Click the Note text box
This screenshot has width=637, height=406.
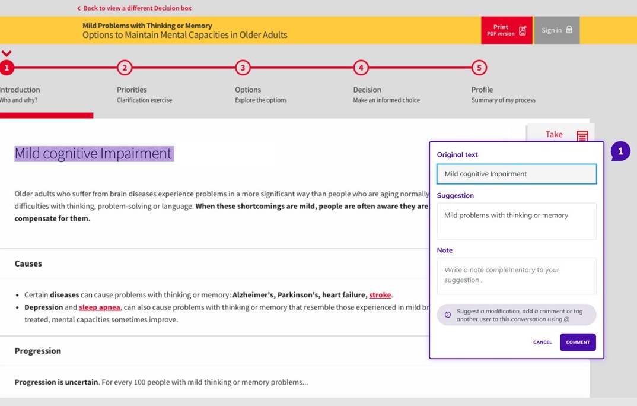click(517, 276)
